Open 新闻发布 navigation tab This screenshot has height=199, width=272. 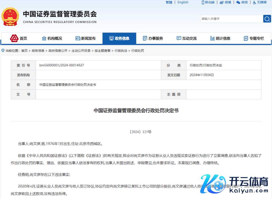click(x=86, y=38)
